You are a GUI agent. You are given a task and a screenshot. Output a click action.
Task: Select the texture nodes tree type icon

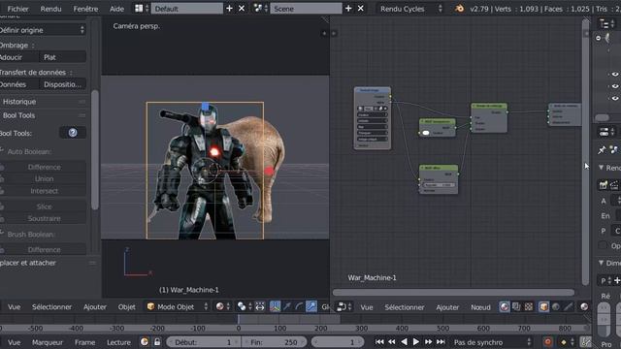pyautogui.click(x=529, y=307)
